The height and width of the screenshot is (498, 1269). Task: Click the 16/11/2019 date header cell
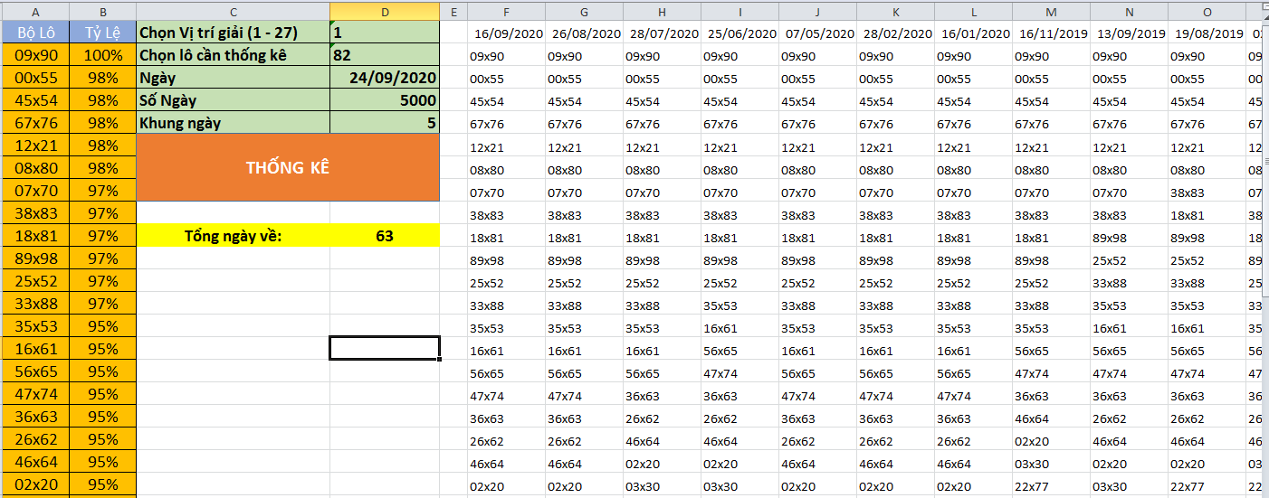pyautogui.click(x=1051, y=33)
